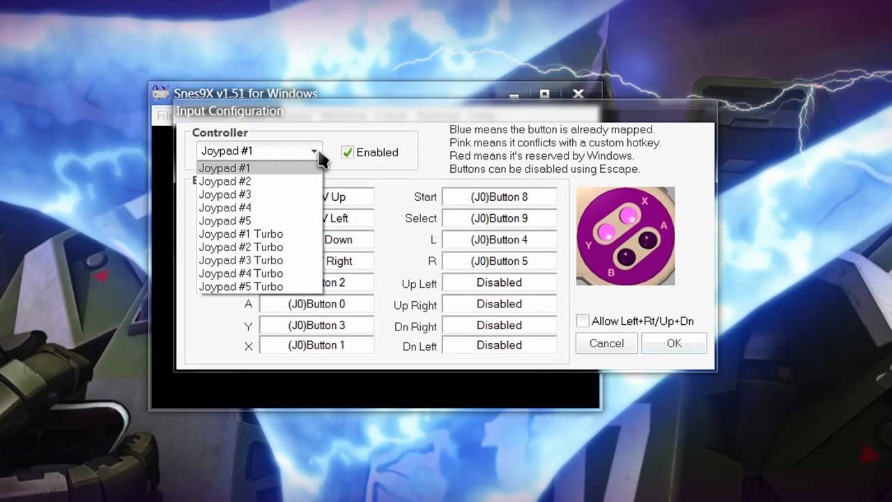Click the L button mapping field
The height and width of the screenshot is (502, 892).
[499, 240]
